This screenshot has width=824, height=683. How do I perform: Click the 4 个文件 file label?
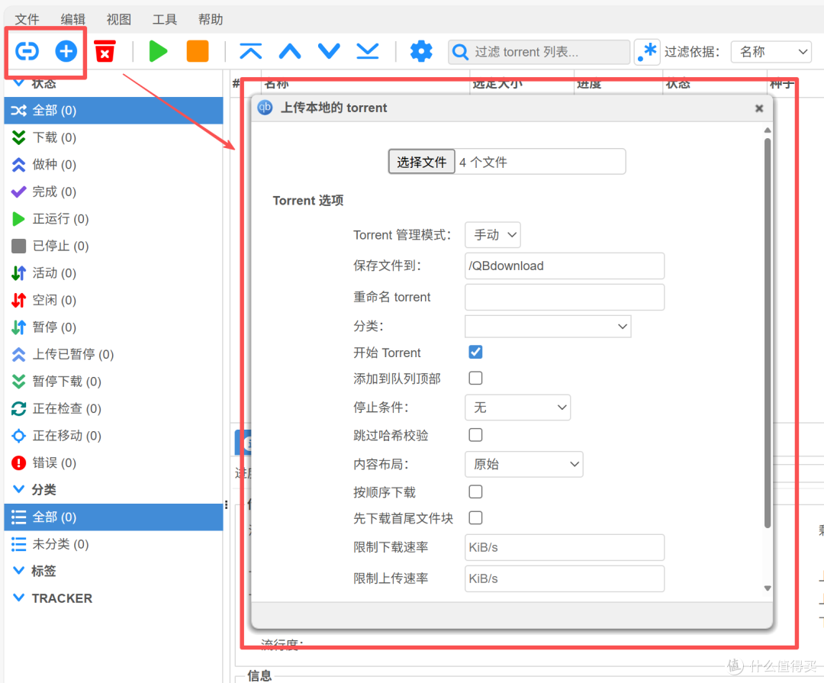click(x=483, y=163)
